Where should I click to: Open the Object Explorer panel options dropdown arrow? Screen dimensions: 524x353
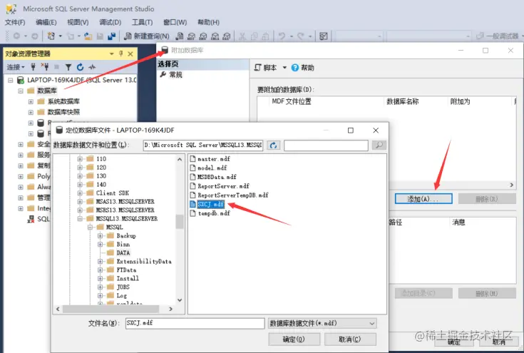112,53
